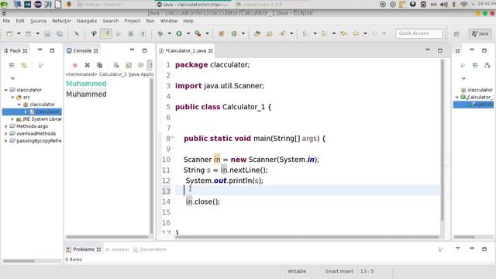
Task: Click Remove Launch X icon in Console
Action: click(88, 65)
